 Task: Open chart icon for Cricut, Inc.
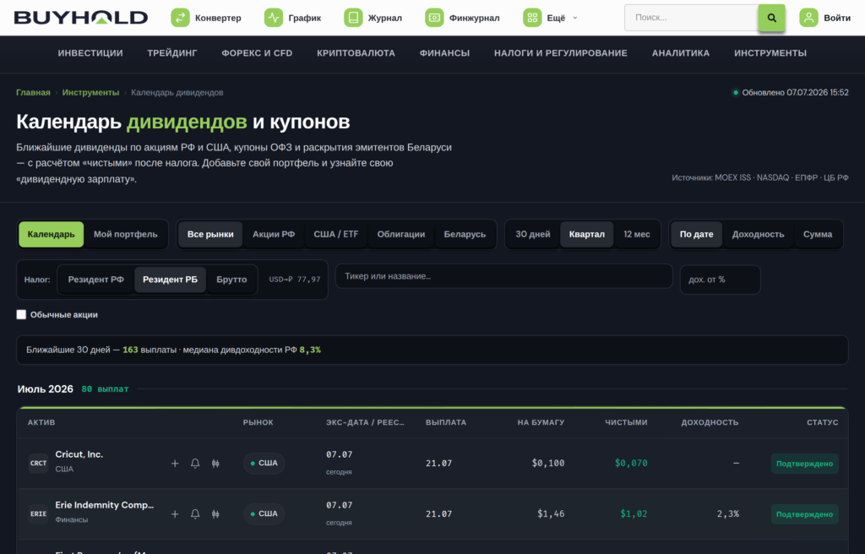click(x=215, y=464)
